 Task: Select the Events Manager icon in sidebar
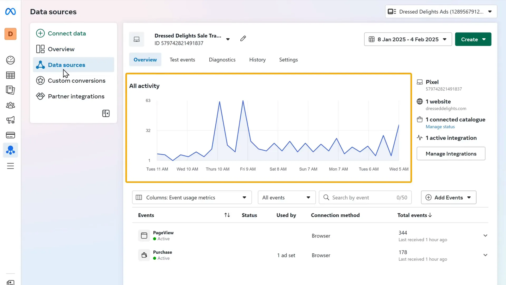[x=10, y=150]
